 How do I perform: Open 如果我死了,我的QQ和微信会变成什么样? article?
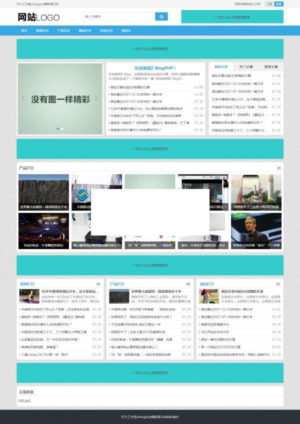141,316
